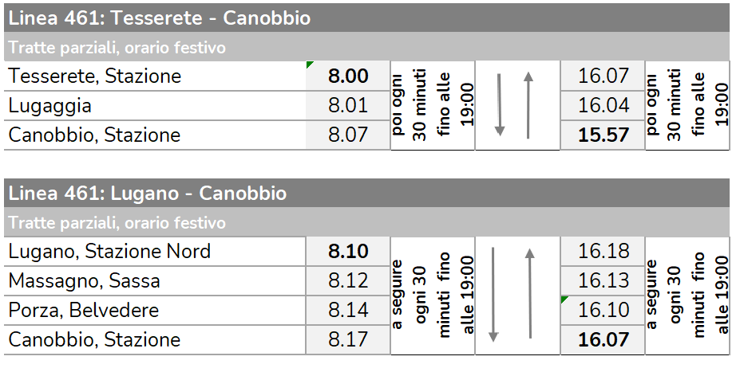Select the Massagno, Sassa stop cell
This screenshot has width=744, height=372.
click(x=155, y=280)
